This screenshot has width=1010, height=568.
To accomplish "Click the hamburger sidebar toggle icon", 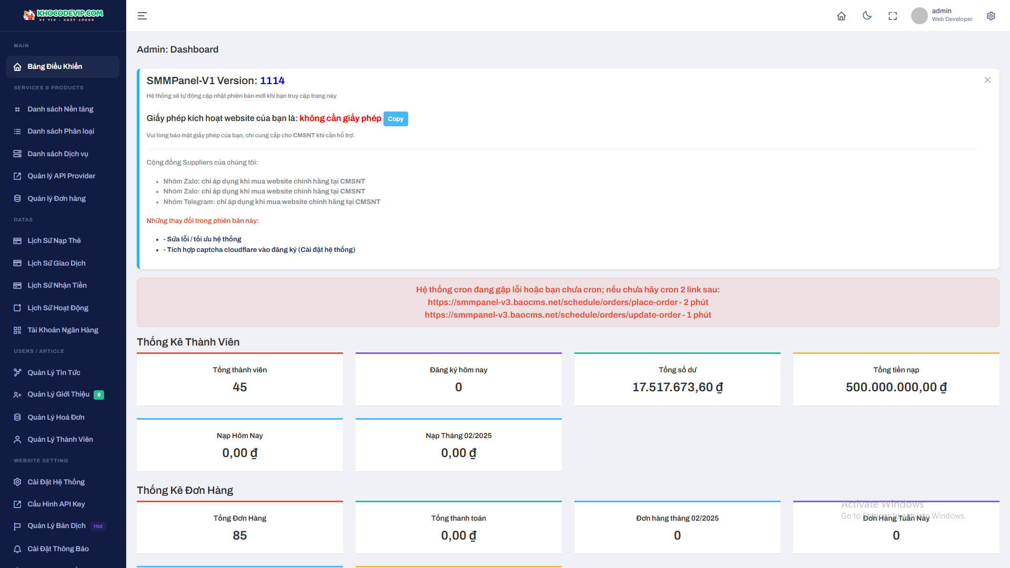I will (142, 16).
